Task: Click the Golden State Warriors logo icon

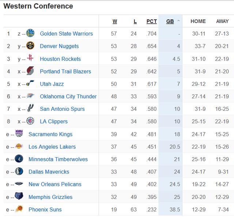Action: tap(30, 34)
